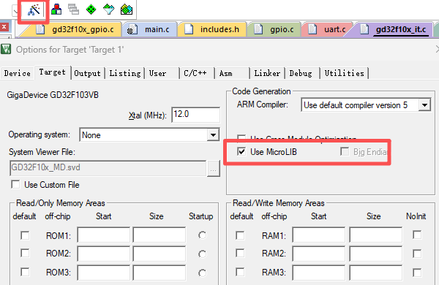Open the includes.h editor tab
The image size is (439, 285).
click(212, 29)
